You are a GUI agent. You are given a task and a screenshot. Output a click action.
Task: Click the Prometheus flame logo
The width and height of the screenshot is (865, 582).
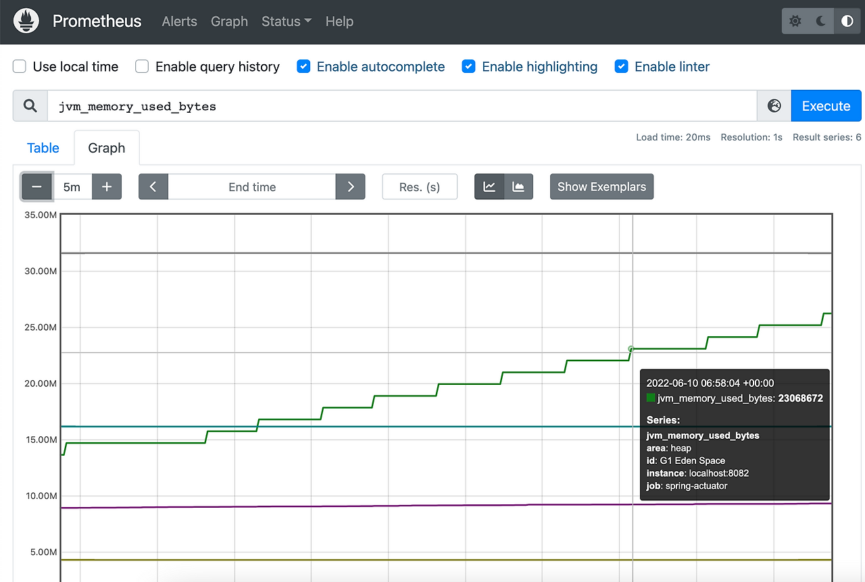click(x=26, y=22)
